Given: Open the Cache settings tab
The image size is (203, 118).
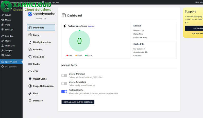Looking at the screenshot, I should (41, 35).
